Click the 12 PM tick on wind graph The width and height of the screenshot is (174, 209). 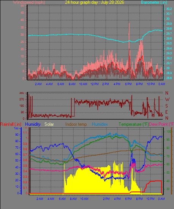click(x=95, y=84)
